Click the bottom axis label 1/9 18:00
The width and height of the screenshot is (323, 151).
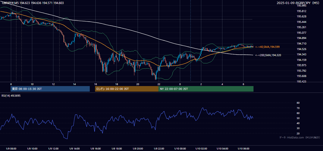point(117,148)
